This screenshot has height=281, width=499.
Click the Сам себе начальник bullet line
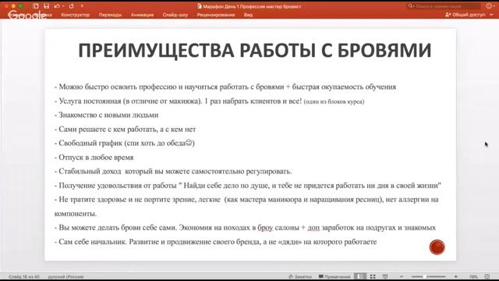click(x=215, y=242)
